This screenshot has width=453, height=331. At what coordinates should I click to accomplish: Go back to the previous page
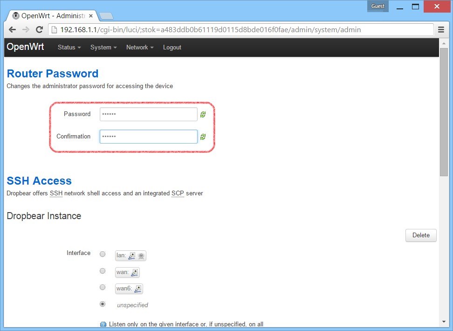point(12,30)
